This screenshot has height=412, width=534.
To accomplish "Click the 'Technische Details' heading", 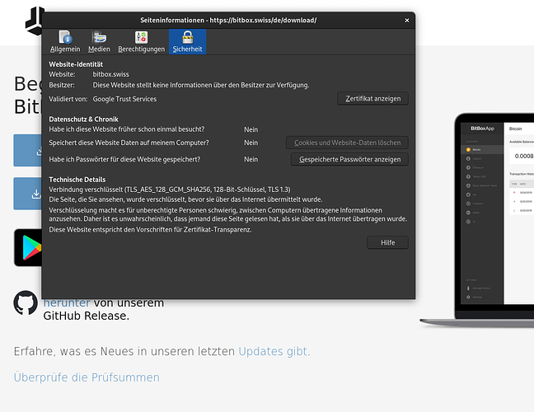I will click(77, 180).
